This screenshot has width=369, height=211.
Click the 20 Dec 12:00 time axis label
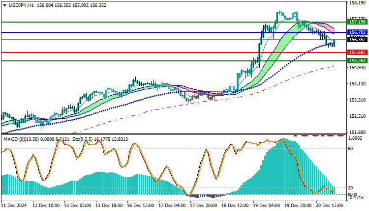coord(330,206)
